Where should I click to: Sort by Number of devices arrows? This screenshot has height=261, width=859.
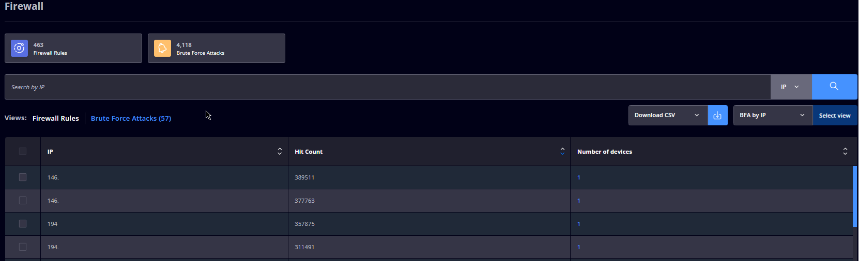[845, 151]
